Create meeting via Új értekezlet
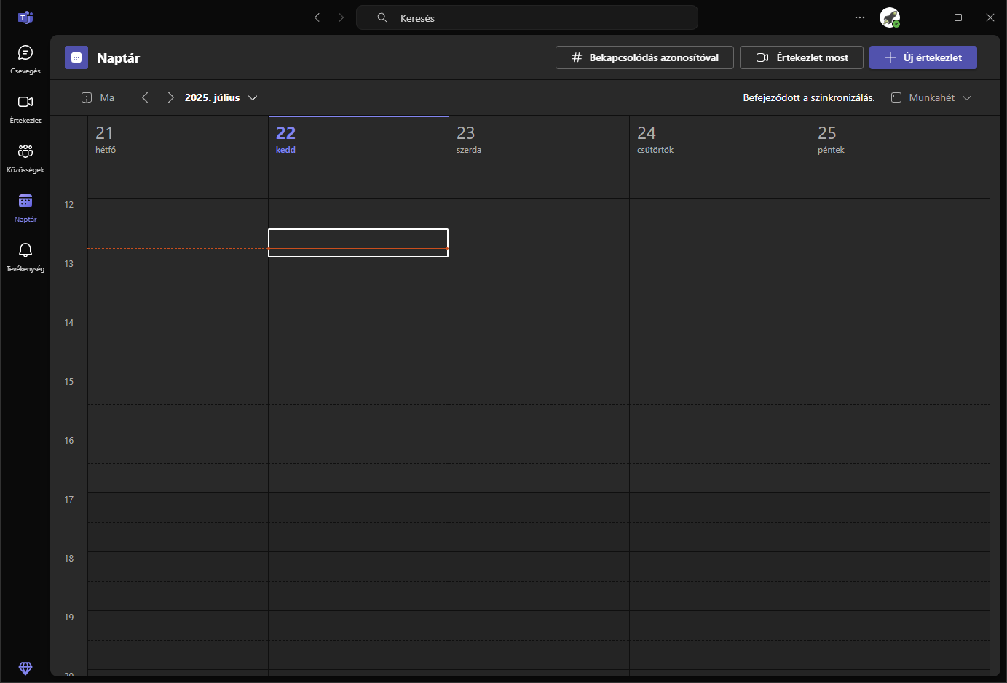1007x683 pixels. (x=923, y=57)
